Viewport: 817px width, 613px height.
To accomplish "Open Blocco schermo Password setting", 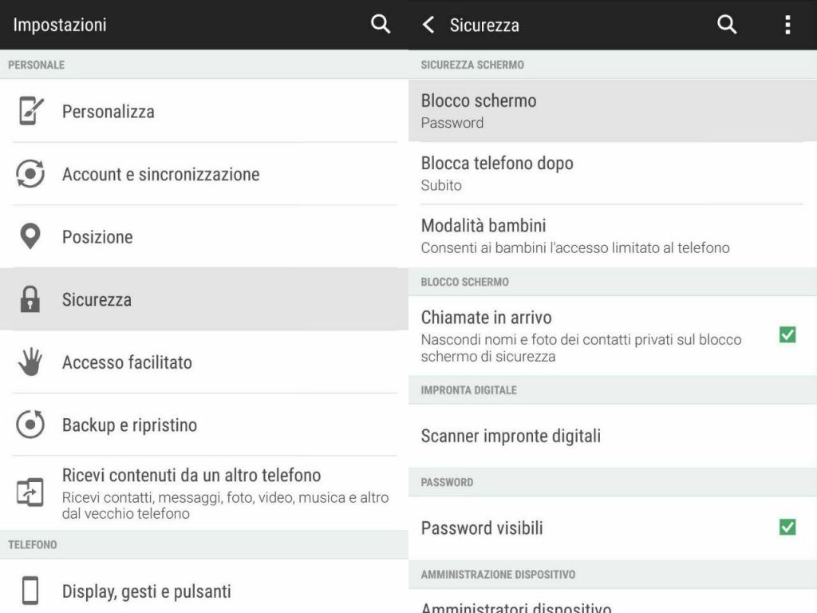I will tap(613, 110).
